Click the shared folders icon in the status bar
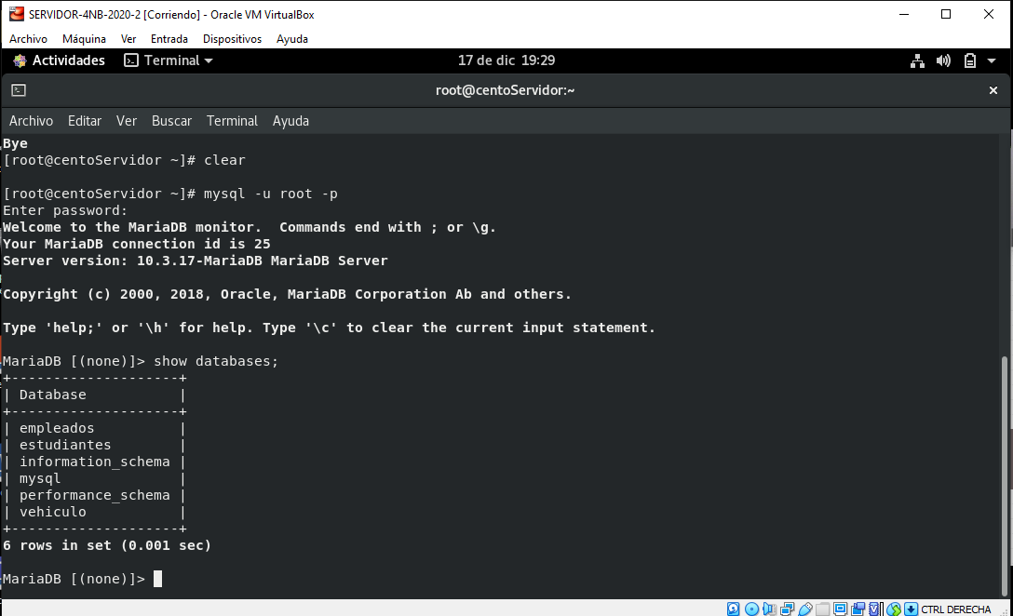The image size is (1013, 616). click(x=823, y=609)
